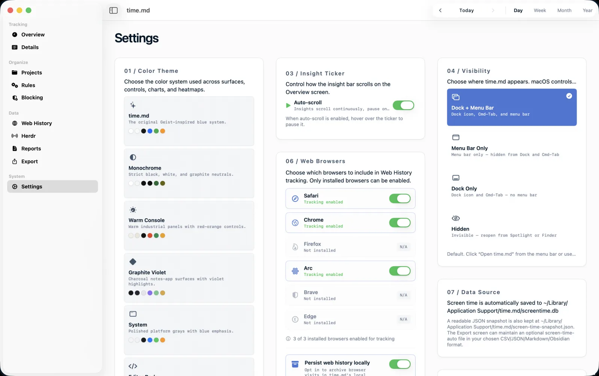Toggle the sidebar panel icon

113,10
